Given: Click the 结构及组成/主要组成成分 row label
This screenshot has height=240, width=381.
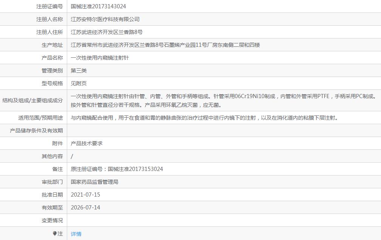Looking at the screenshot, I should pos(32,100).
